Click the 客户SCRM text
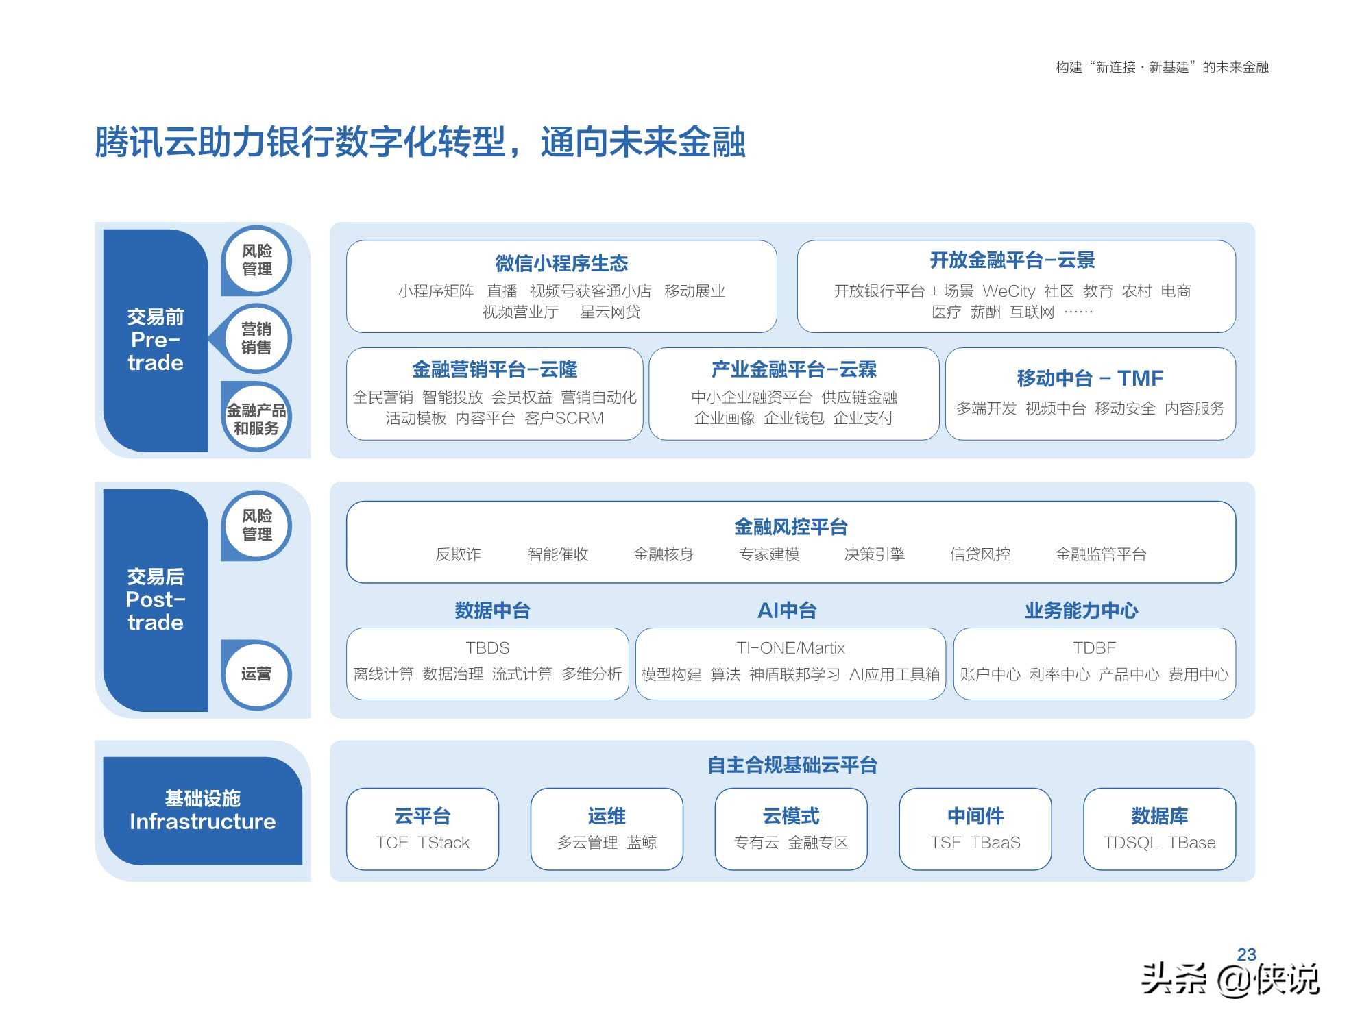The image size is (1349, 1025). pos(564,418)
